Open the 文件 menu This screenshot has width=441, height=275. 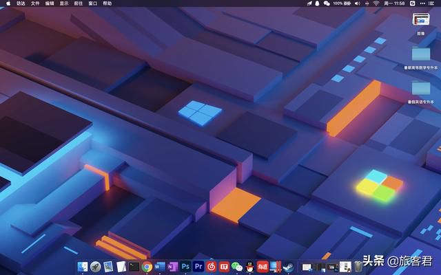coord(35,3)
